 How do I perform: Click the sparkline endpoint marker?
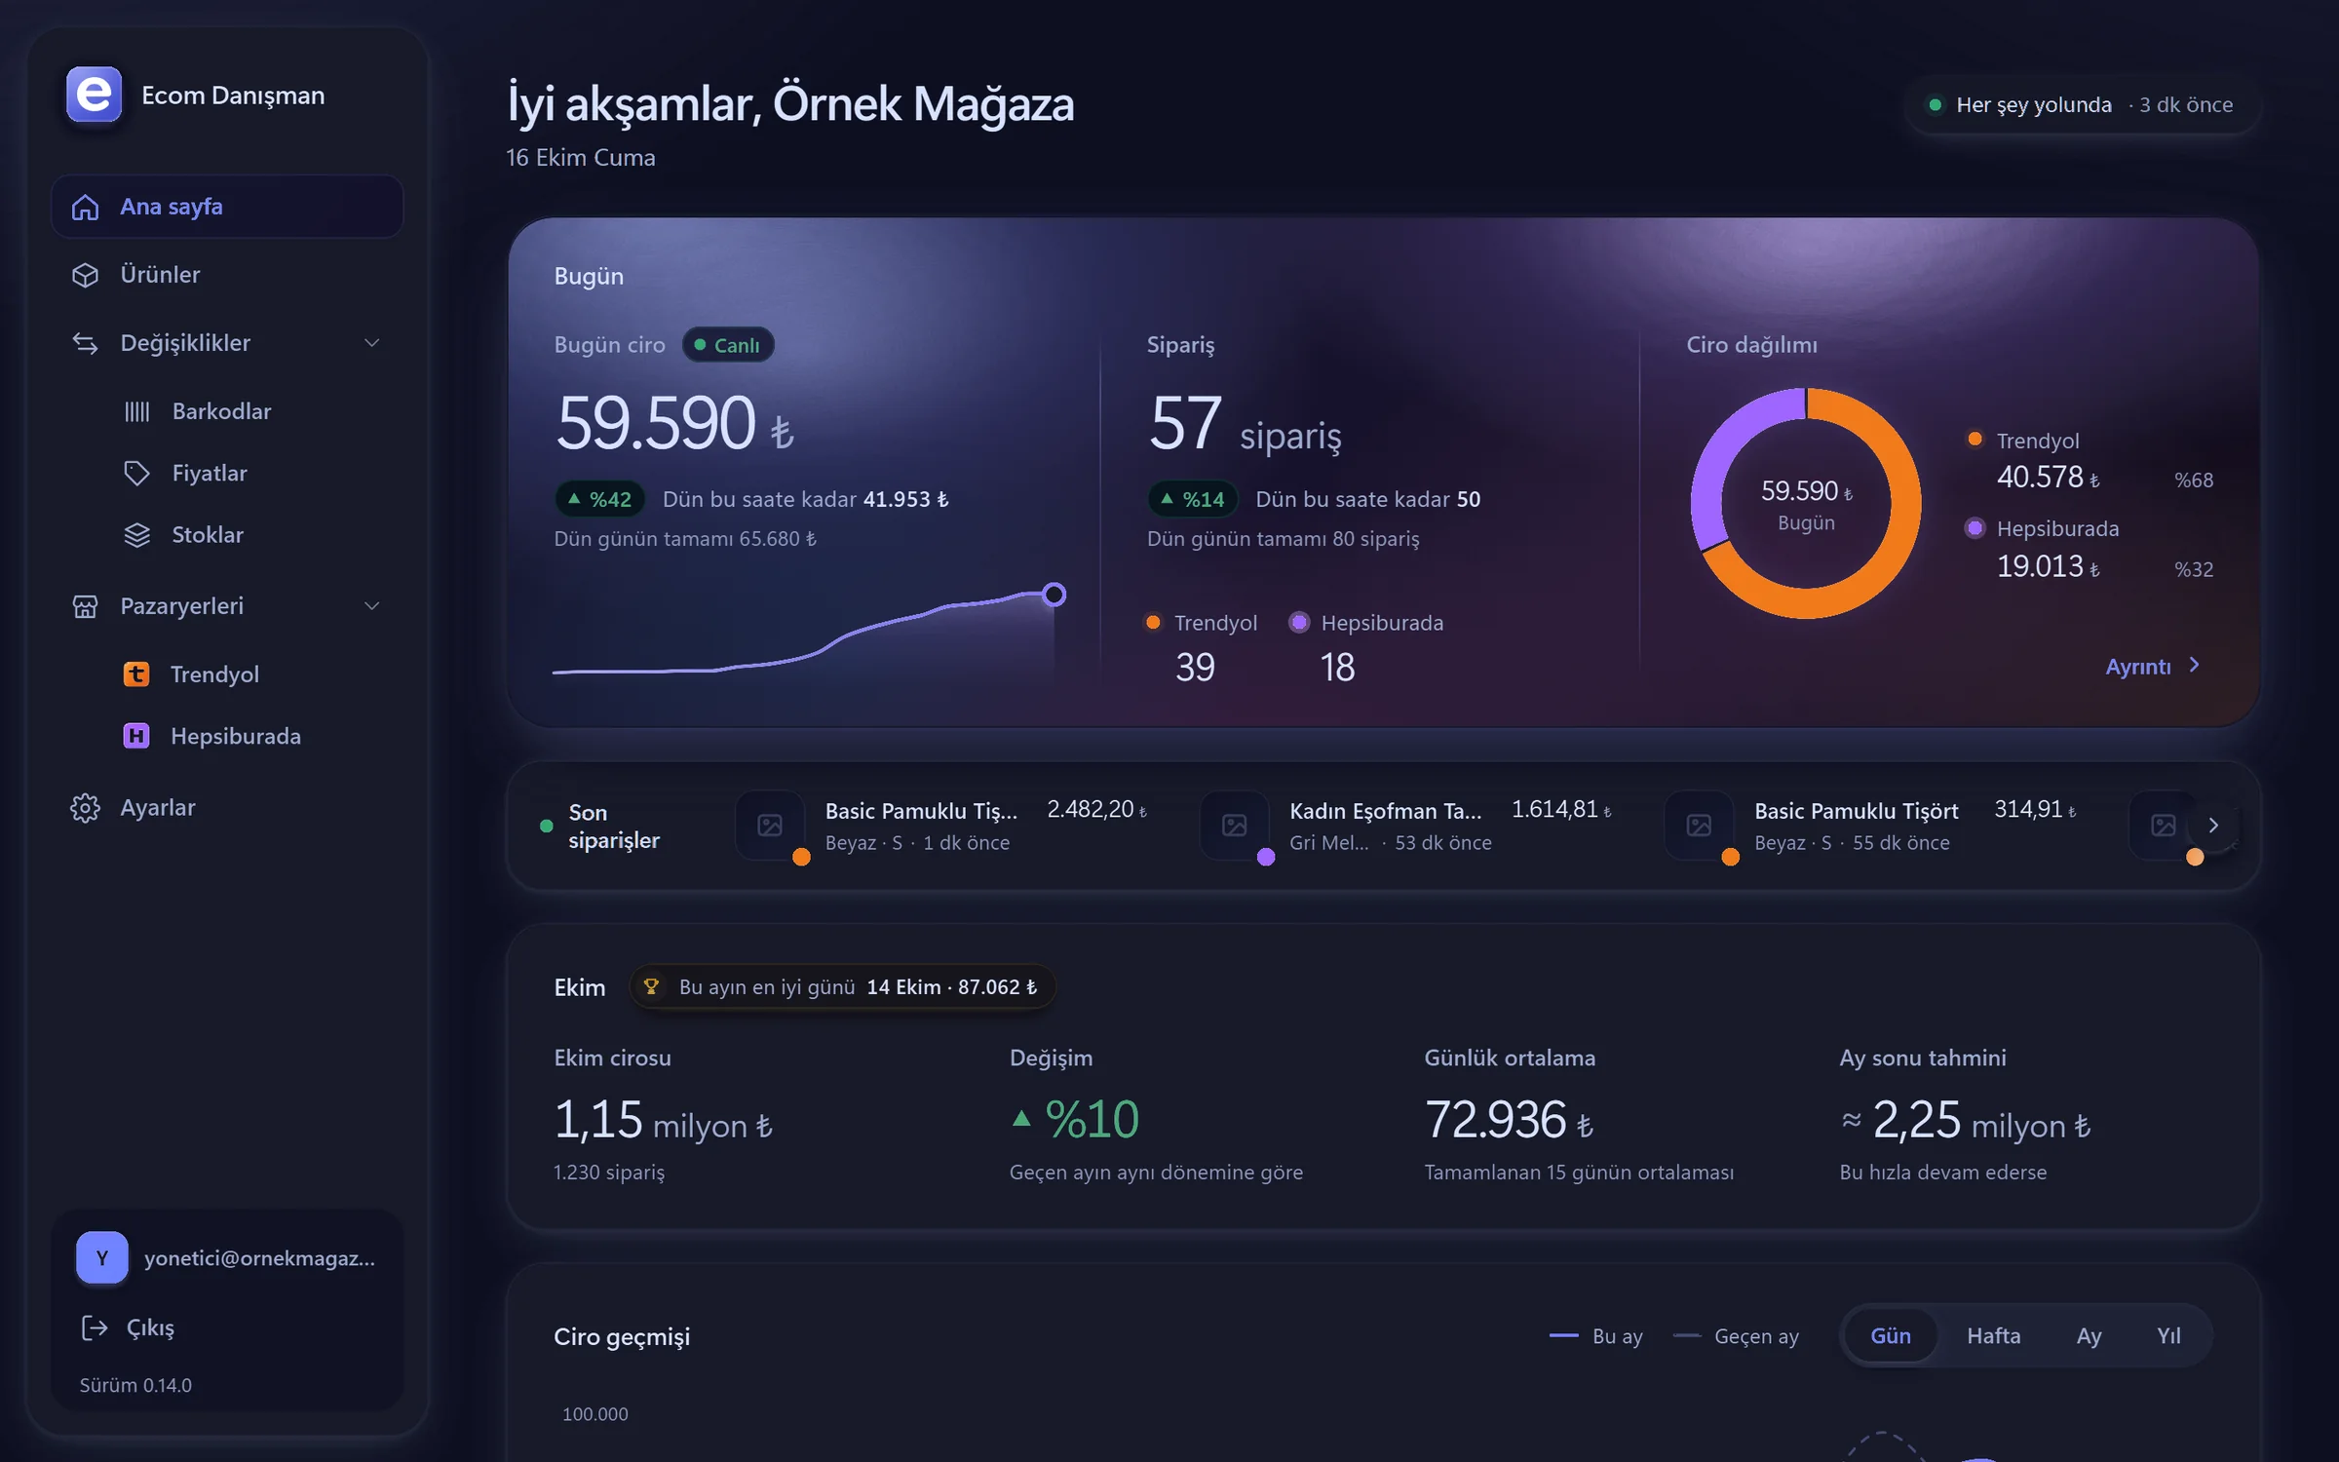click(x=1054, y=595)
